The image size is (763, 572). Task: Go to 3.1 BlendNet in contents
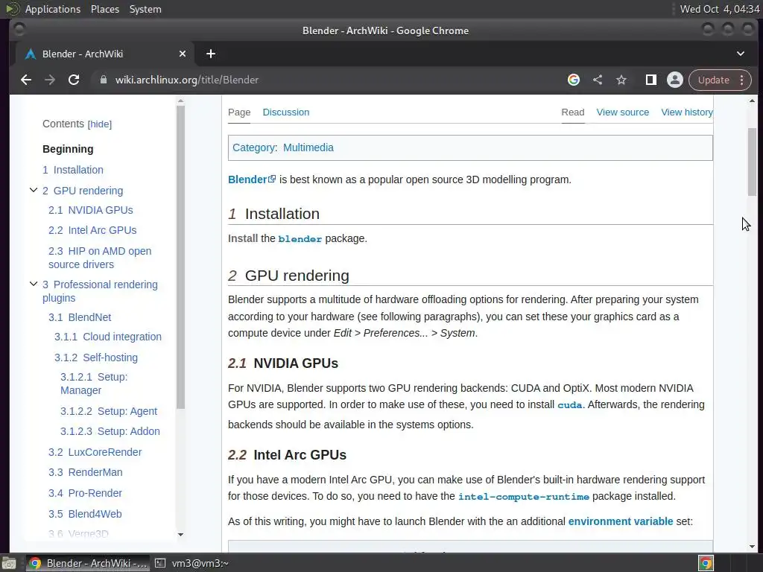tap(80, 317)
